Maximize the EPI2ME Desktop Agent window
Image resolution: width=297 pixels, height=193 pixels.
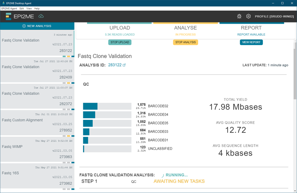coord(282,3)
